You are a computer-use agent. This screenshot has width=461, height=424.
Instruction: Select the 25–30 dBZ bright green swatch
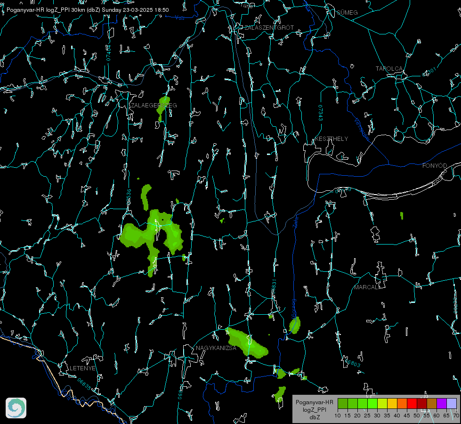(x=372, y=403)
